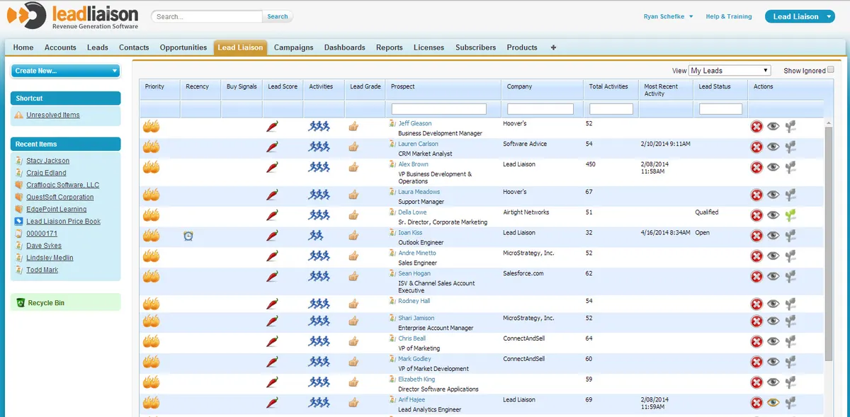Click the flame priority icon for Jeff Gleason
Image resolution: width=850 pixels, height=417 pixels.
(151, 127)
